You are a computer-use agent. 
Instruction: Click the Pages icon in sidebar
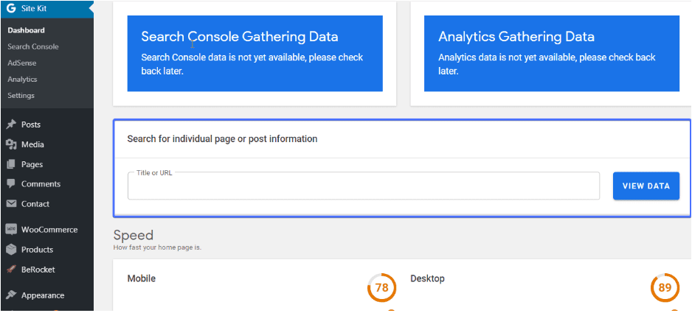(x=11, y=164)
